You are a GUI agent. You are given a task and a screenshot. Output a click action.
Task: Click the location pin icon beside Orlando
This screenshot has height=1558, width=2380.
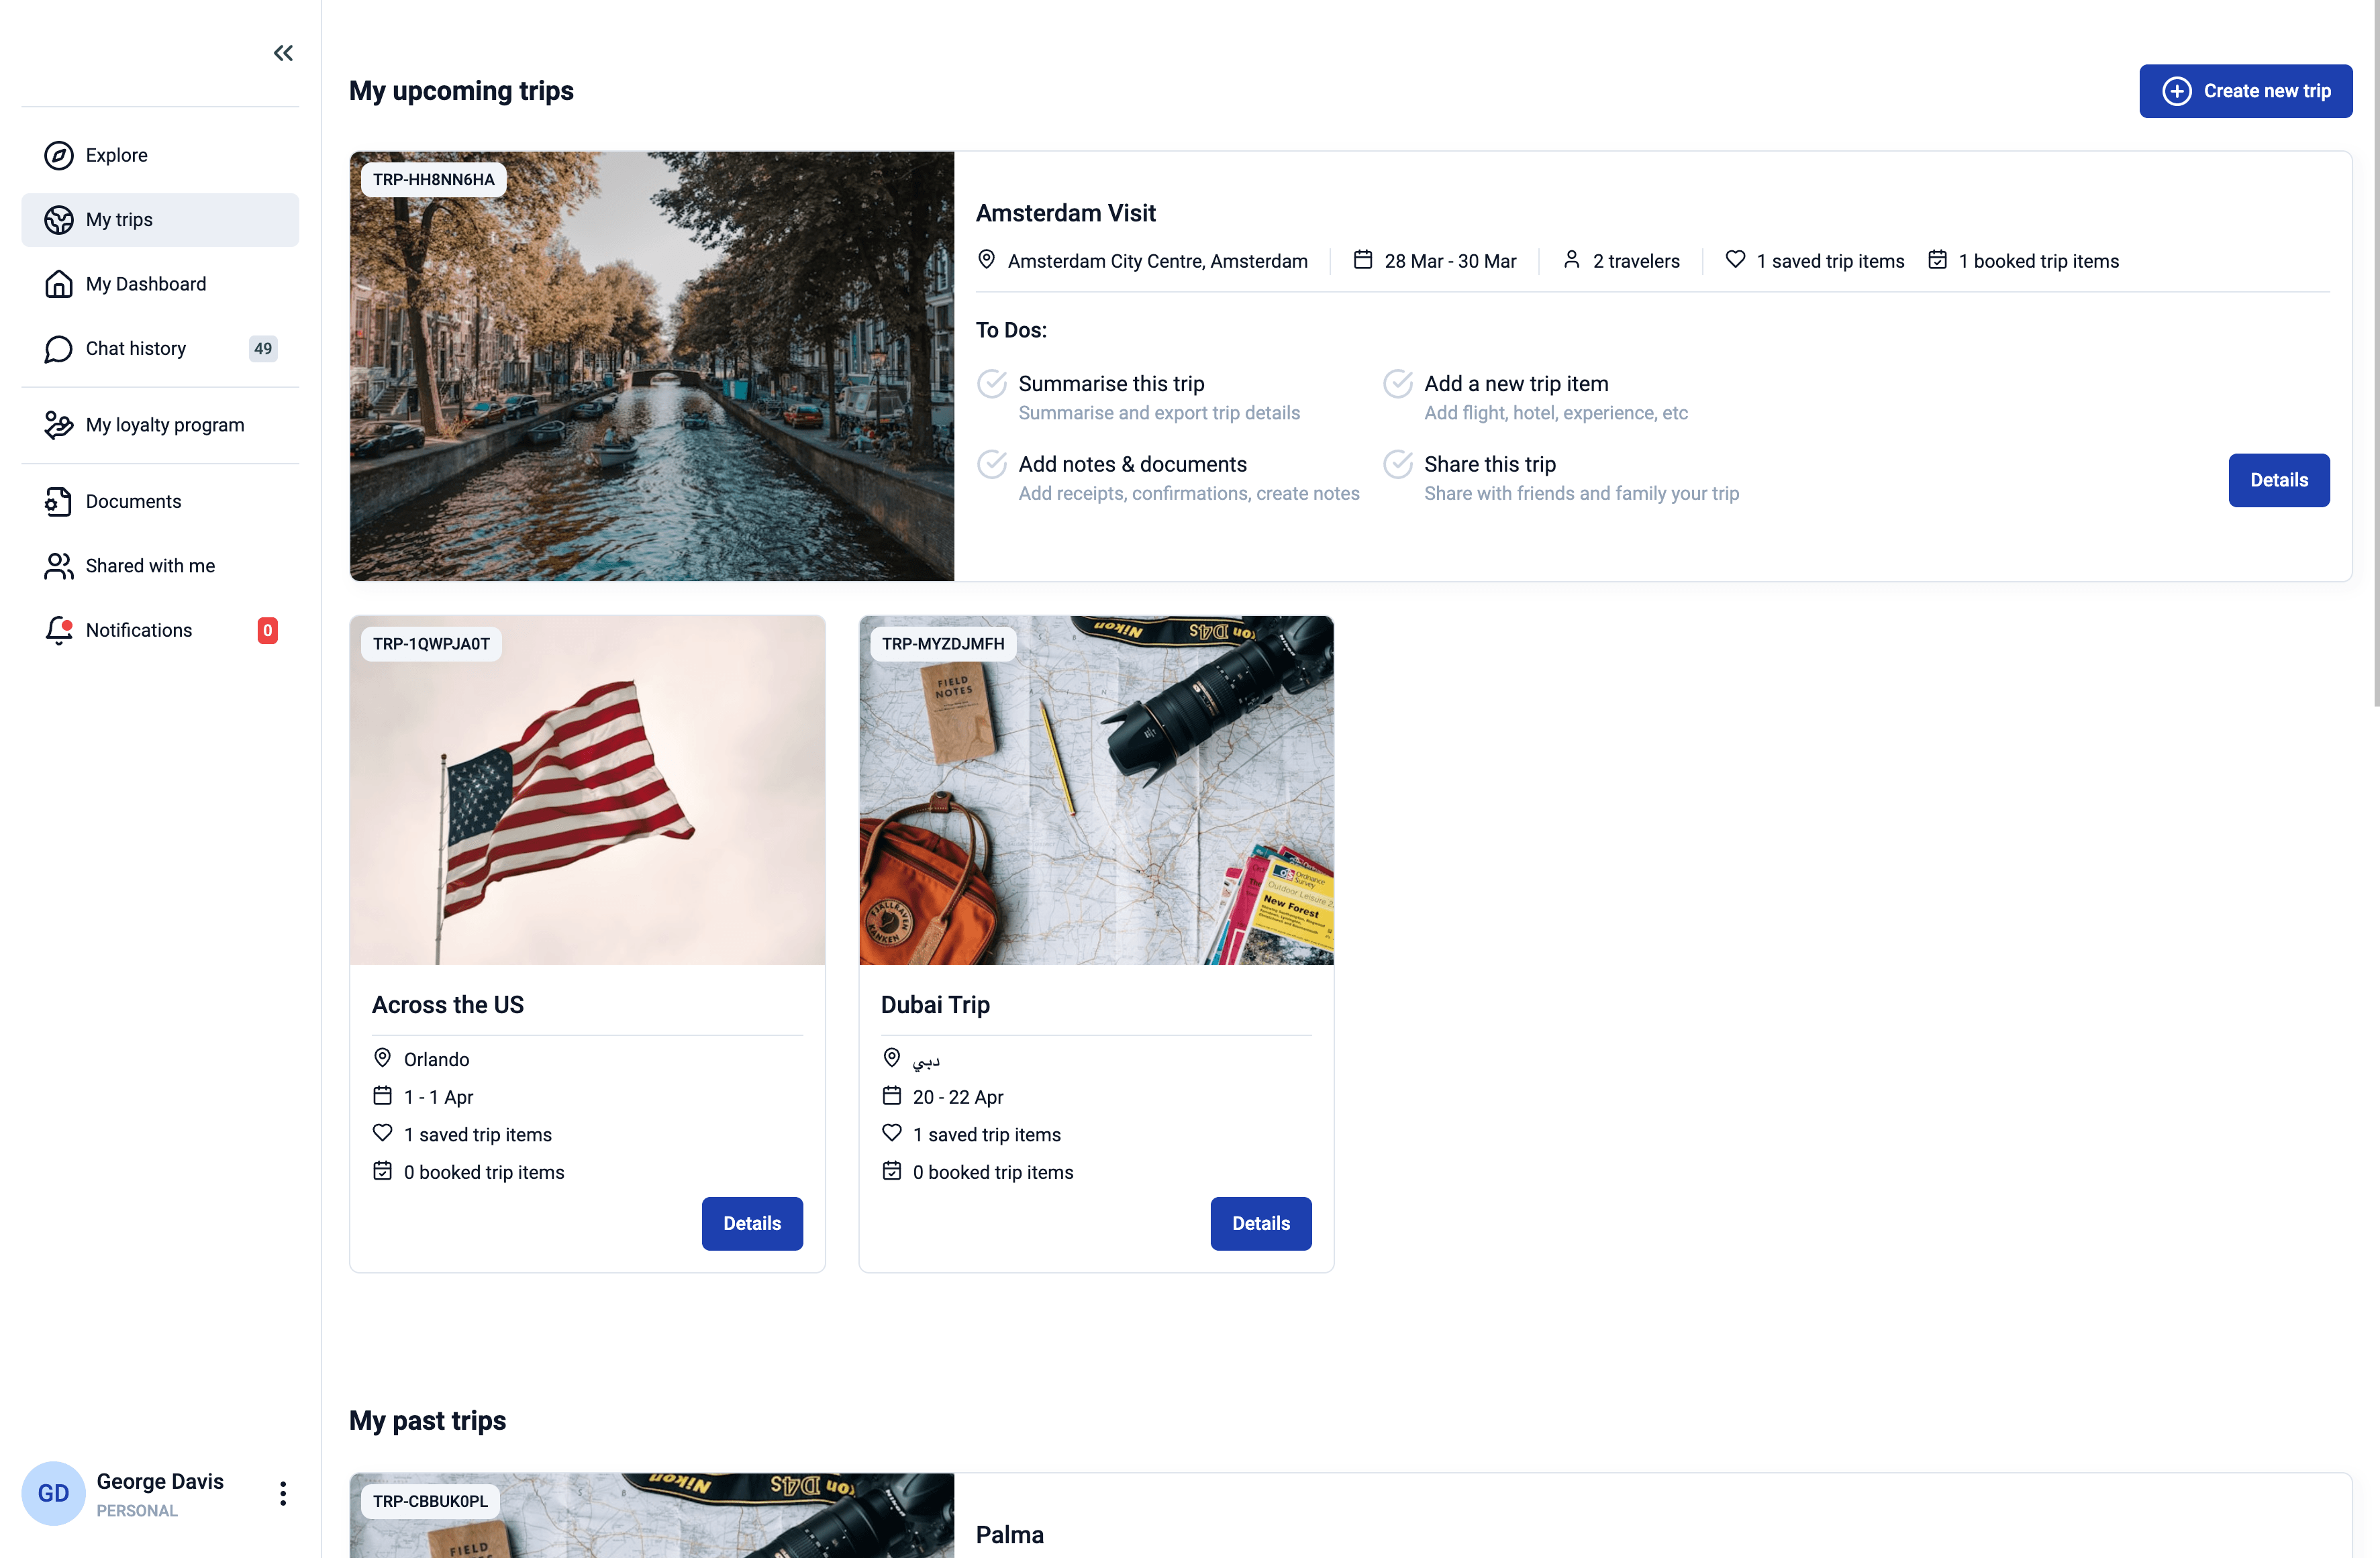tap(382, 1058)
